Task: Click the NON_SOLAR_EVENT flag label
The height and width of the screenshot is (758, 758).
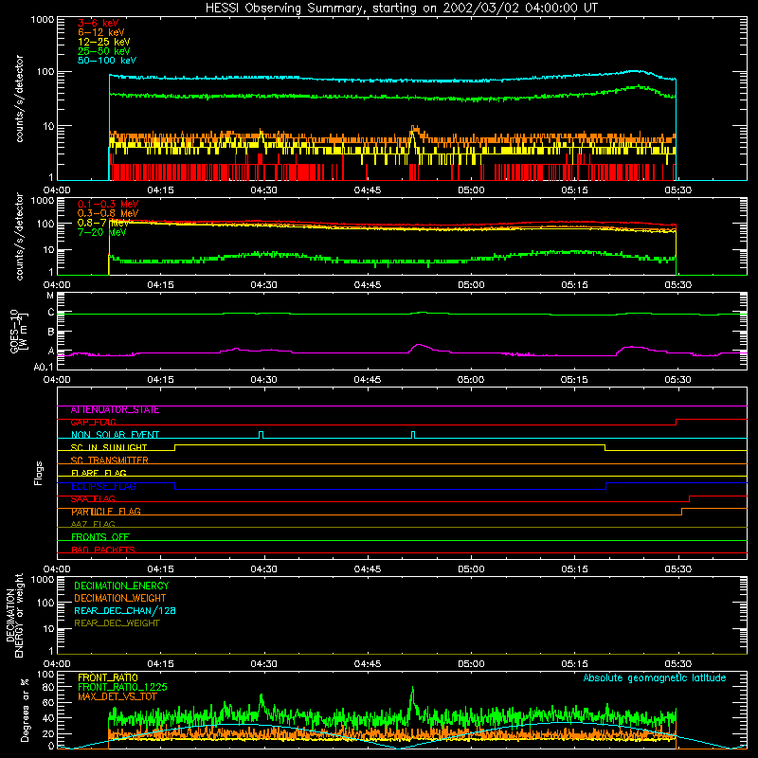Action: coord(115,435)
